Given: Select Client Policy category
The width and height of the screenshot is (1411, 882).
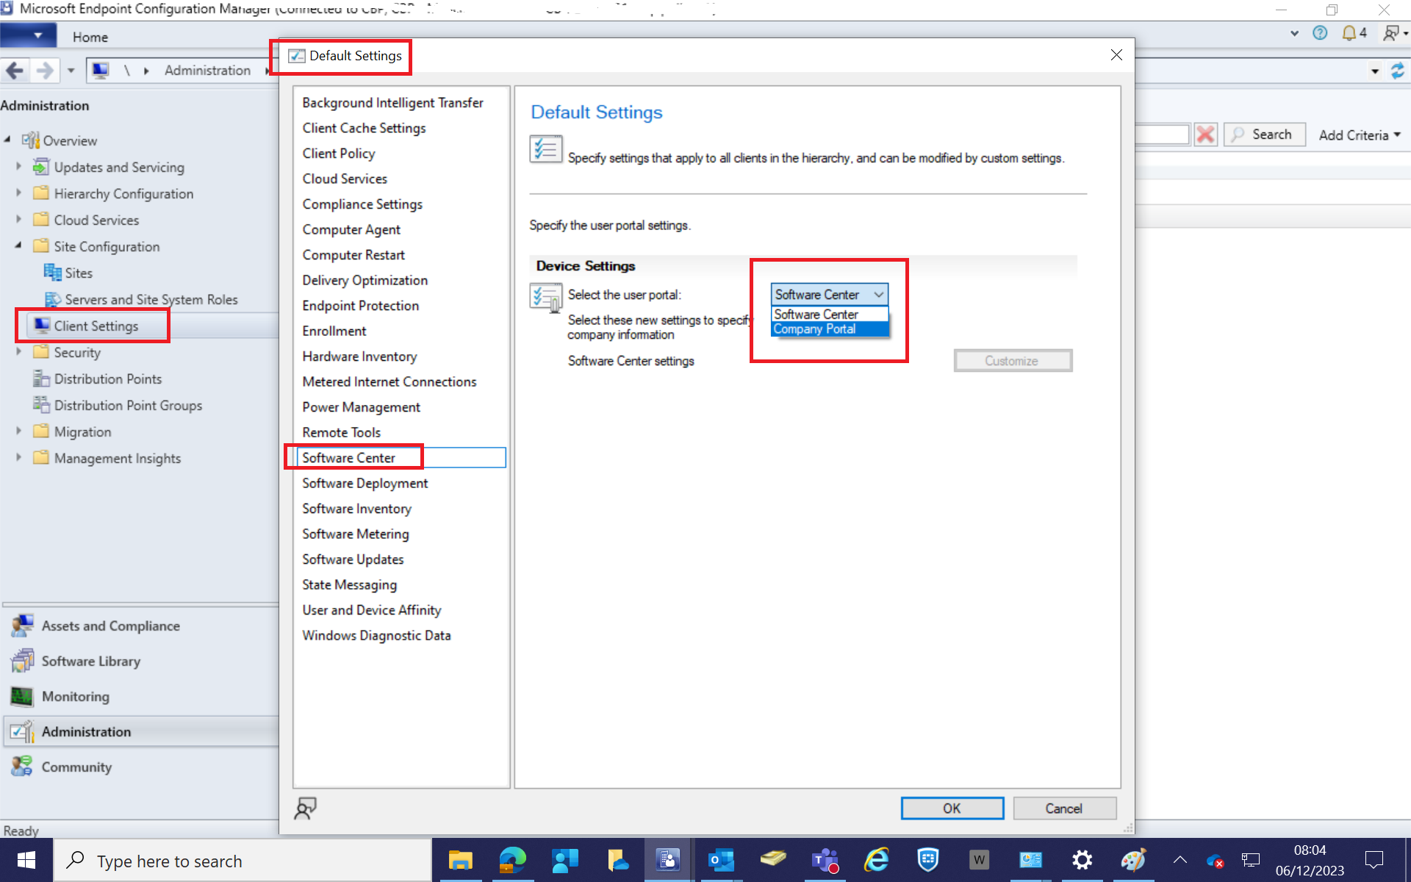Looking at the screenshot, I should click(338, 154).
